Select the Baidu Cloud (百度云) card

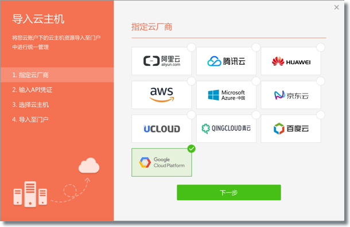[x=291, y=128]
